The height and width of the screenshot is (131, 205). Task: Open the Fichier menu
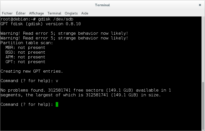(x=7, y=13)
